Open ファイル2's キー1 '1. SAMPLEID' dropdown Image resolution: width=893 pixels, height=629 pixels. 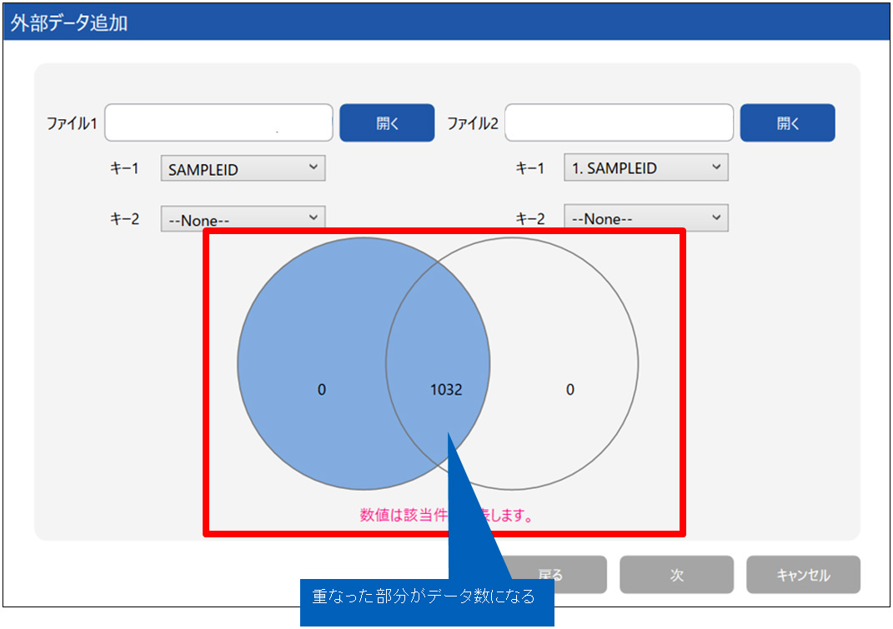tap(645, 168)
